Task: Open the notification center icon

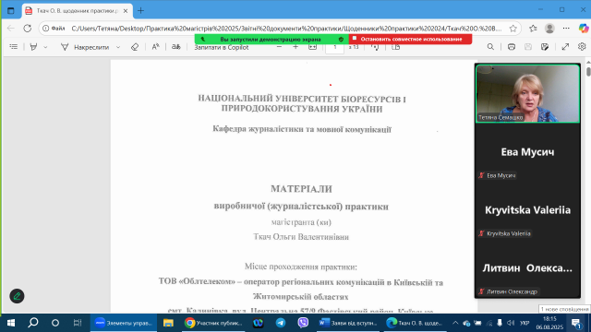Action: (x=576, y=323)
